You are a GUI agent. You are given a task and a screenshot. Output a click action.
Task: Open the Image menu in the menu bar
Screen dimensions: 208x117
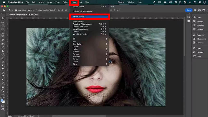(41, 2)
